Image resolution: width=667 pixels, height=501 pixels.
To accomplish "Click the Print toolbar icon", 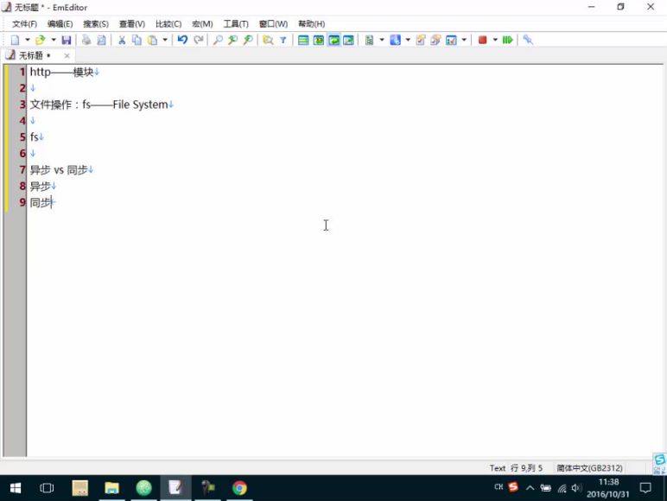I will tap(86, 40).
